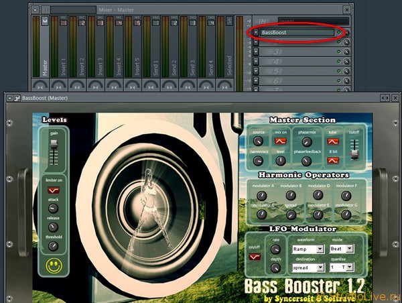Click the source knob in Master Section
Screen dimensions: 402x303
coord(259,141)
